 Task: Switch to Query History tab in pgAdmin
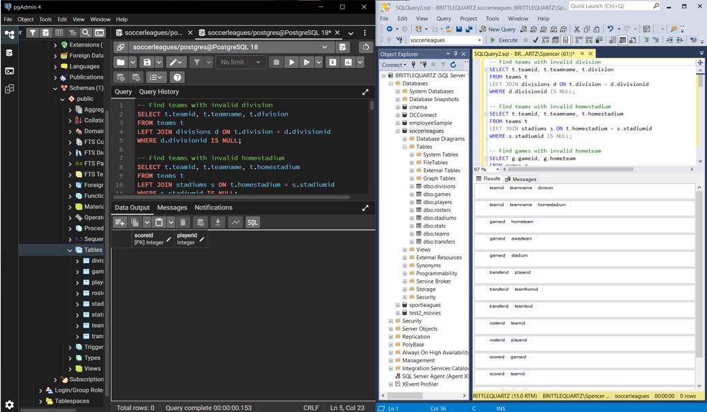158,92
